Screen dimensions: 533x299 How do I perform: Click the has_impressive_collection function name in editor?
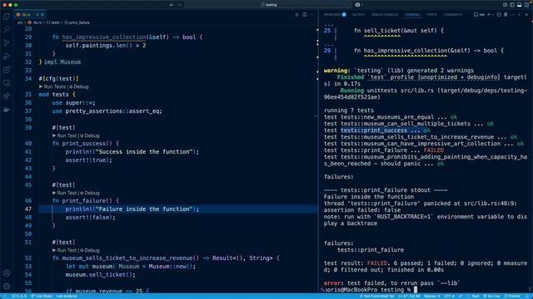click(x=103, y=37)
